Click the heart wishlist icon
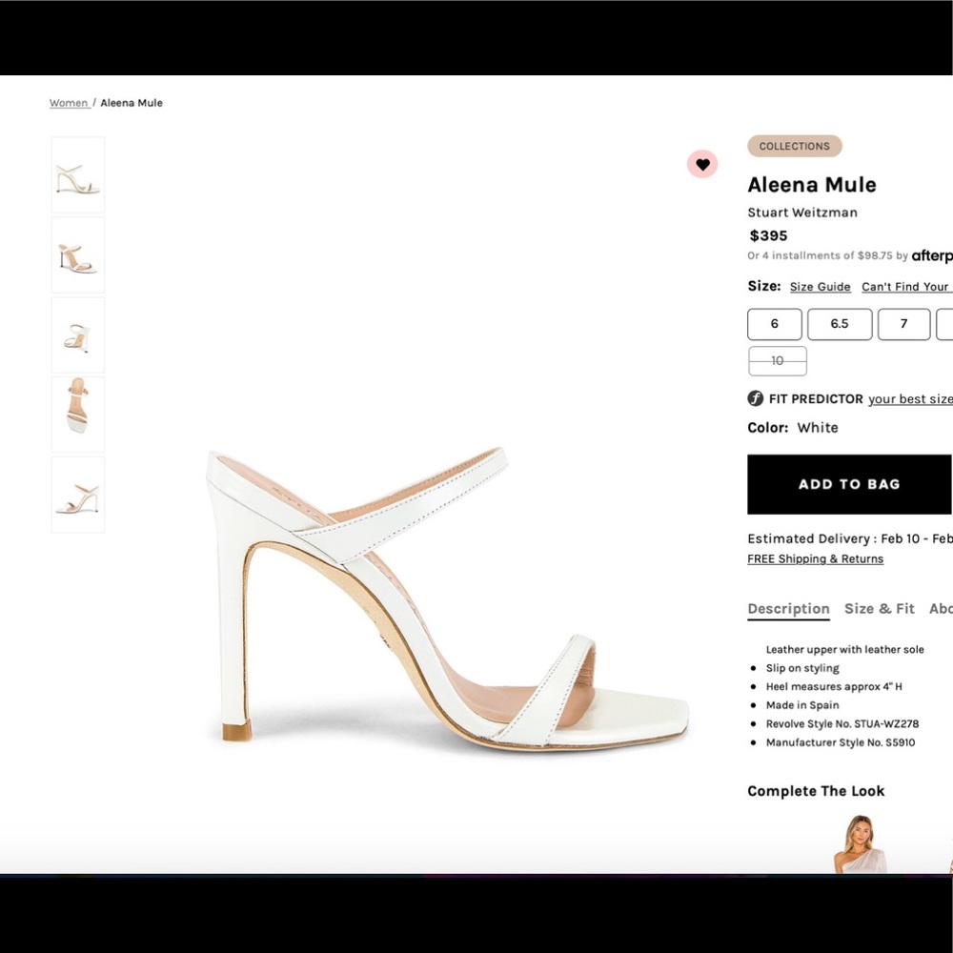 click(x=702, y=164)
